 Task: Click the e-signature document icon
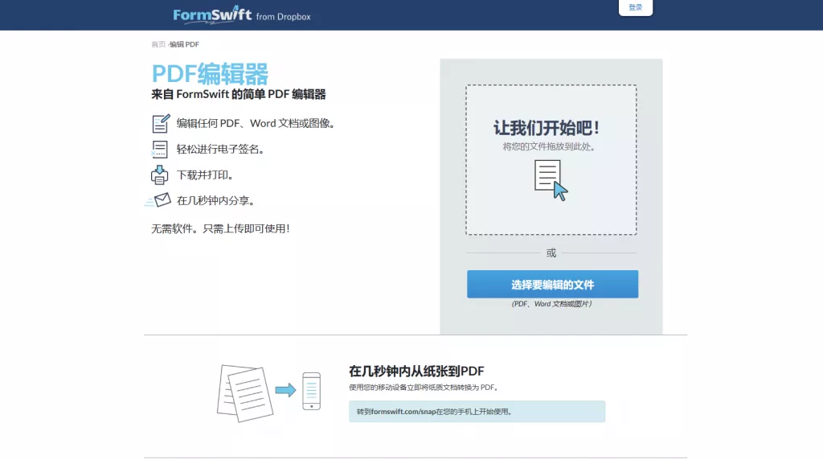pos(160,149)
